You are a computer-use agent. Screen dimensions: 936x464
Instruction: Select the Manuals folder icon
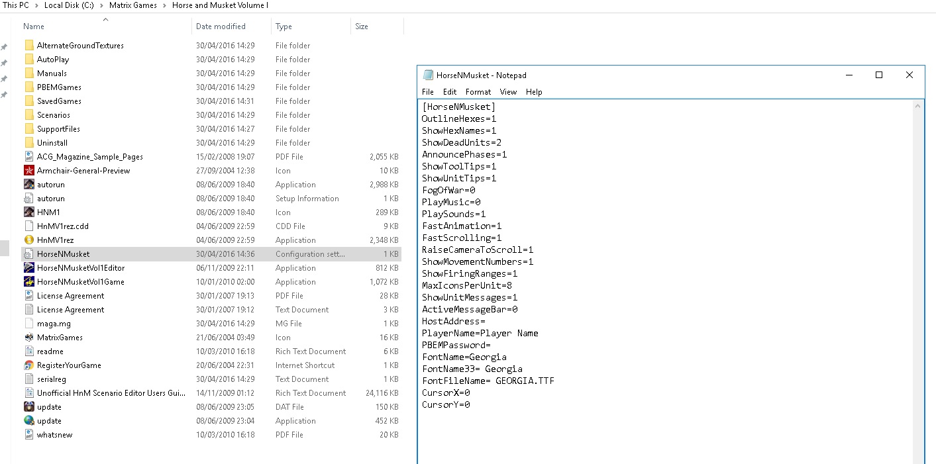point(29,73)
